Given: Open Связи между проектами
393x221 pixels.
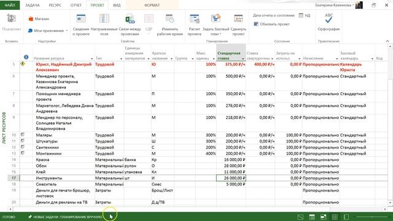Looking at the screenshot, I should click(x=130, y=25).
